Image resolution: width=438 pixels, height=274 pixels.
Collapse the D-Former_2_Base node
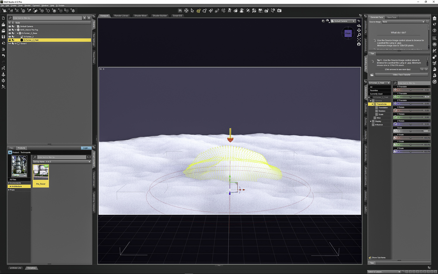[x=18, y=33]
